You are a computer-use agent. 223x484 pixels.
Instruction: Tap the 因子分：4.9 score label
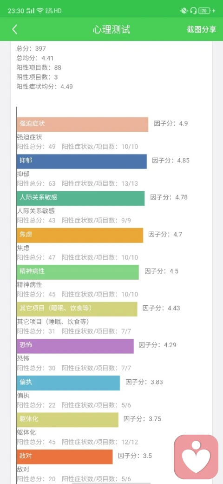pyautogui.click(x=171, y=124)
